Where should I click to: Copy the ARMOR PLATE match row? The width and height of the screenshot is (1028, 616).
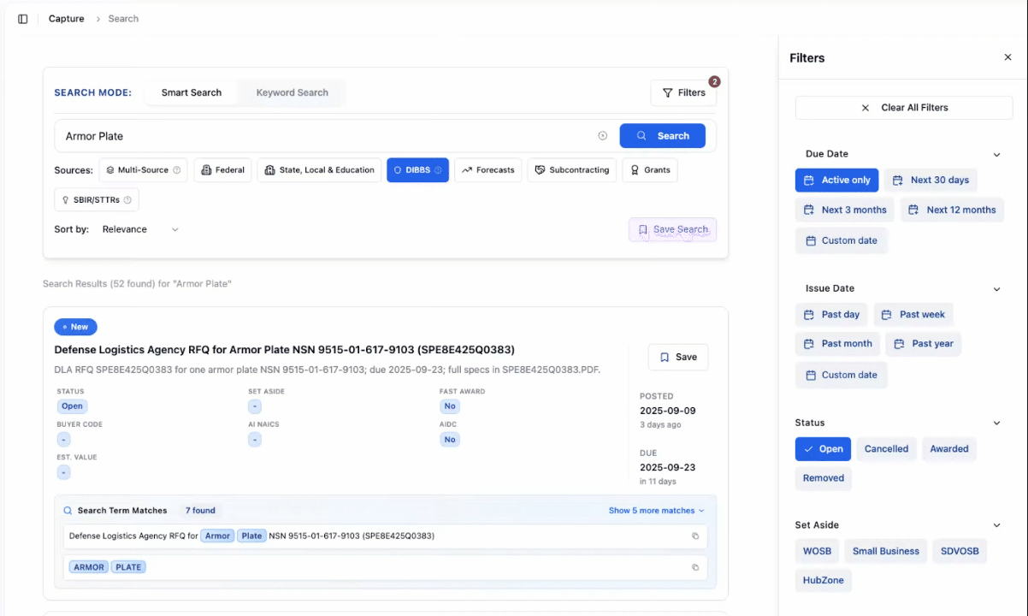[x=695, y=567]
